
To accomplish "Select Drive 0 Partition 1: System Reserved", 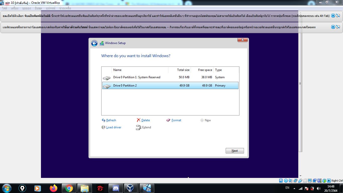I will tap(170, 77).
